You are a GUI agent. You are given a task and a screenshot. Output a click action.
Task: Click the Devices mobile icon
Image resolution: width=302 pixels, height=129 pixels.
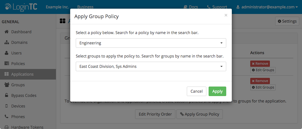pos(6,106)
